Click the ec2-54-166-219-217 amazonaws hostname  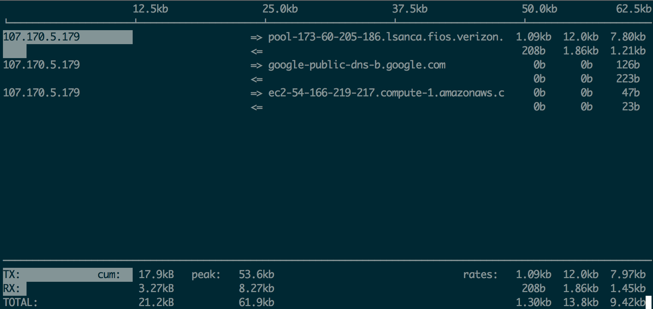pyautogui.click(x=386, y=93)
